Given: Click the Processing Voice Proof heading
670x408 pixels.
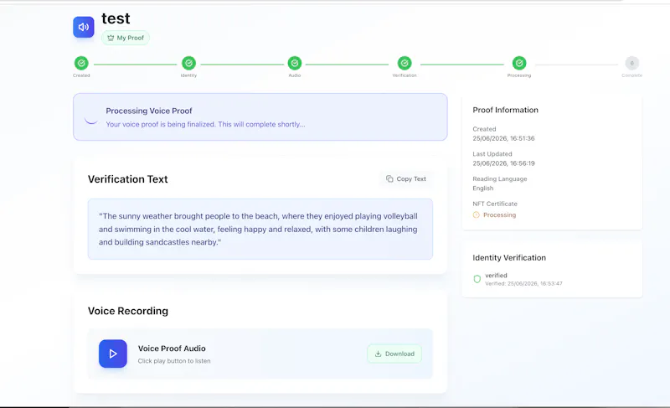Looking at the screenshot, I should [x=149, y=111].
